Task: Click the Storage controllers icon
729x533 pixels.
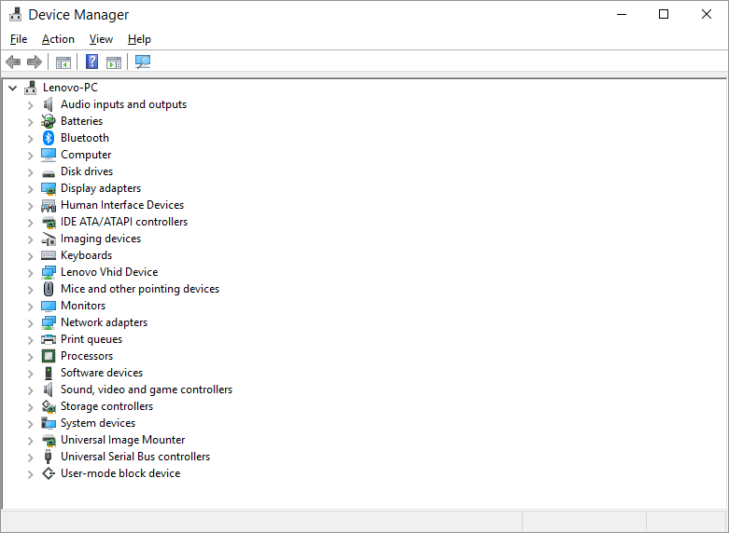Action: 49,406
